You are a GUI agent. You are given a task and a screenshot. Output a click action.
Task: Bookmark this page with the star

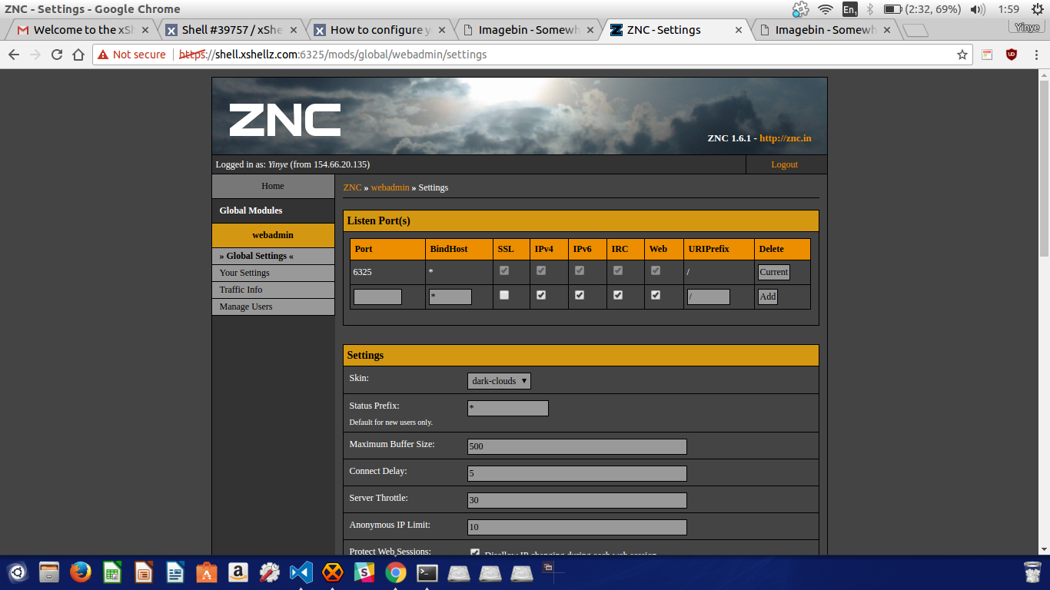click(962, 55)
